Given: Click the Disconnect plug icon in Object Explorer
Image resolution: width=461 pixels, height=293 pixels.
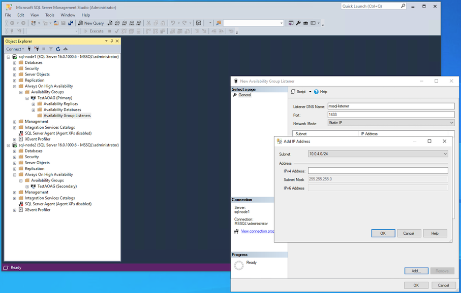Looking at the screenshot, I should (x=37, y=49).
